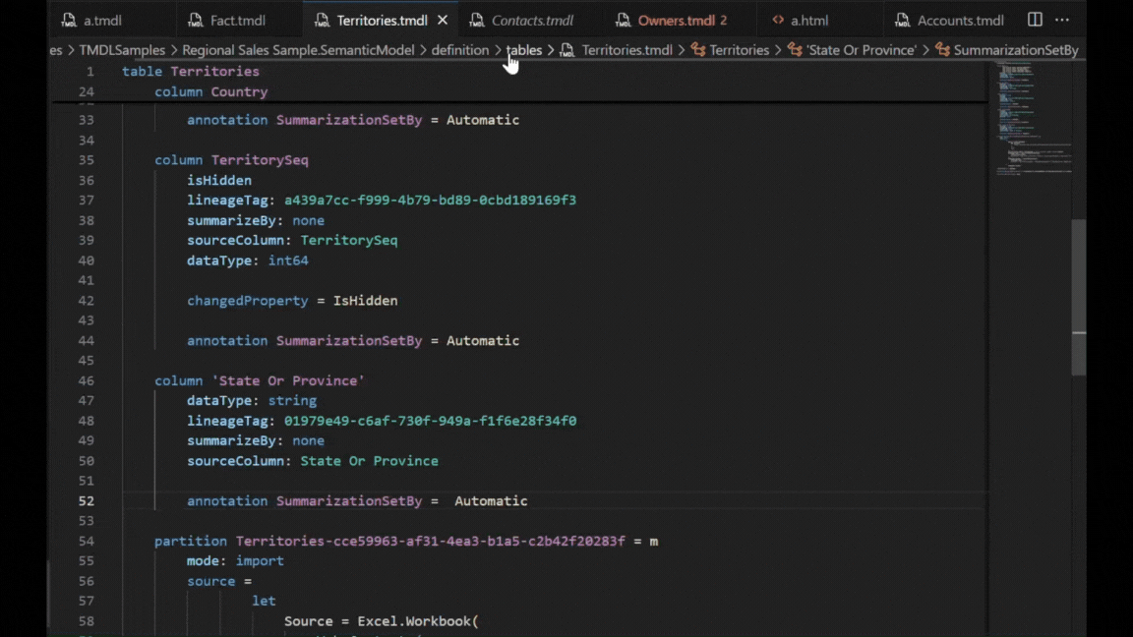Switch to the a.tmdl tab
Viewport: 1133px width, 637px height.
(102, 21)
